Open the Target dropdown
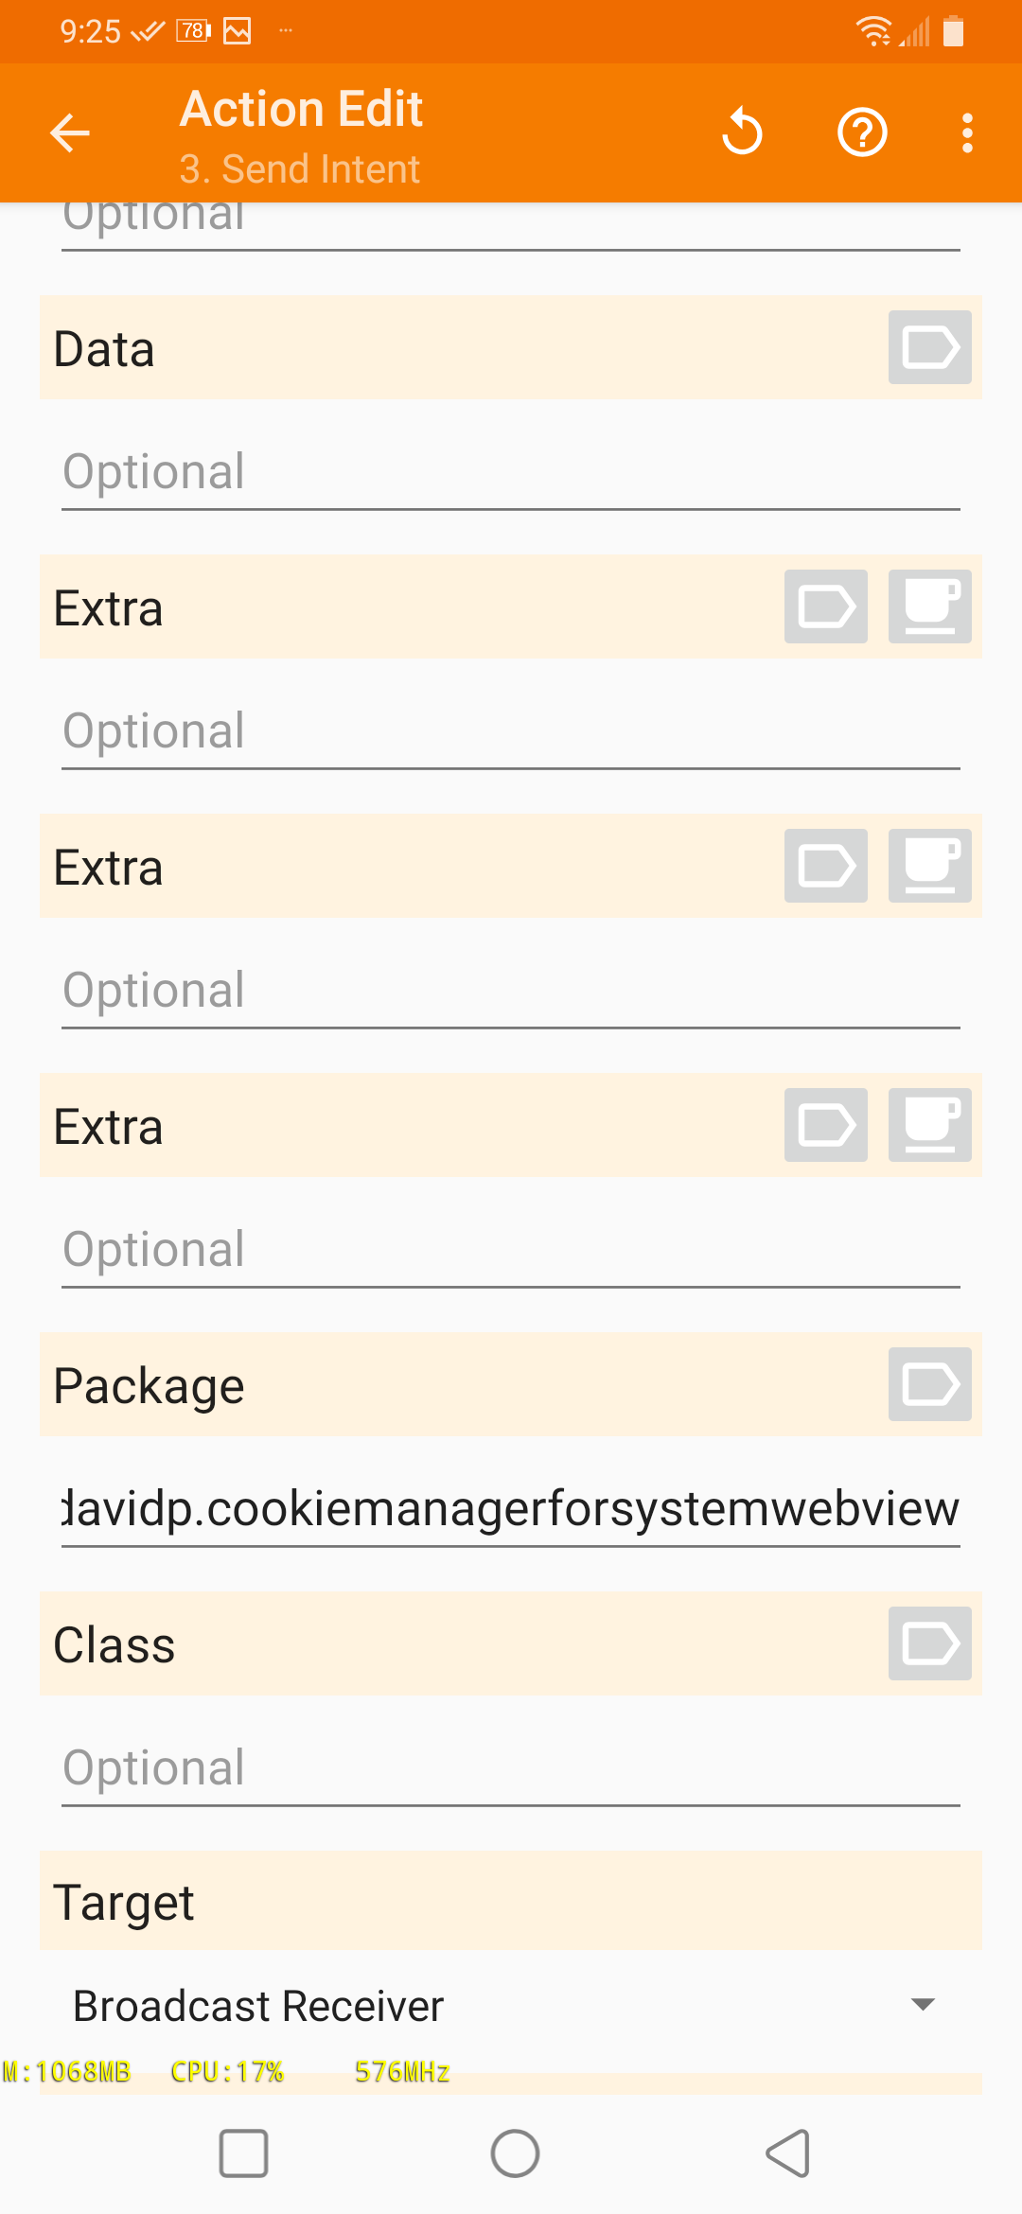The width and height of the screenshot is (1022, 2214). point(511,2004)
